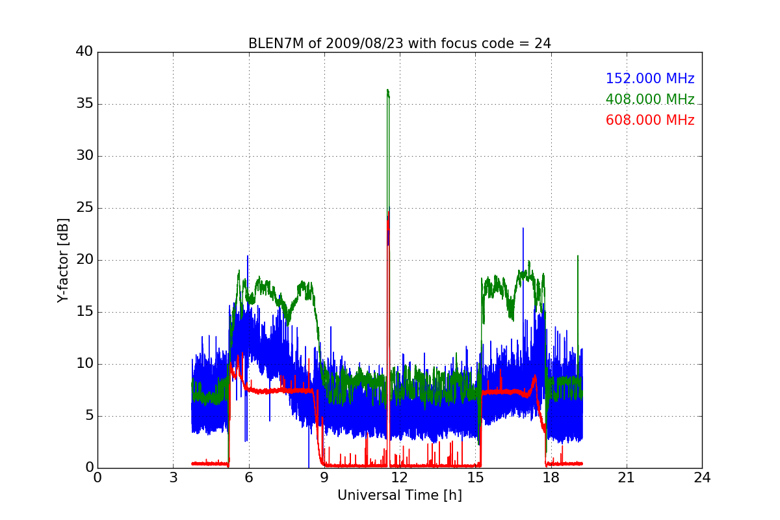
Task: Click the plot title mentioning BLEN7M
Action: coord(400,44)
